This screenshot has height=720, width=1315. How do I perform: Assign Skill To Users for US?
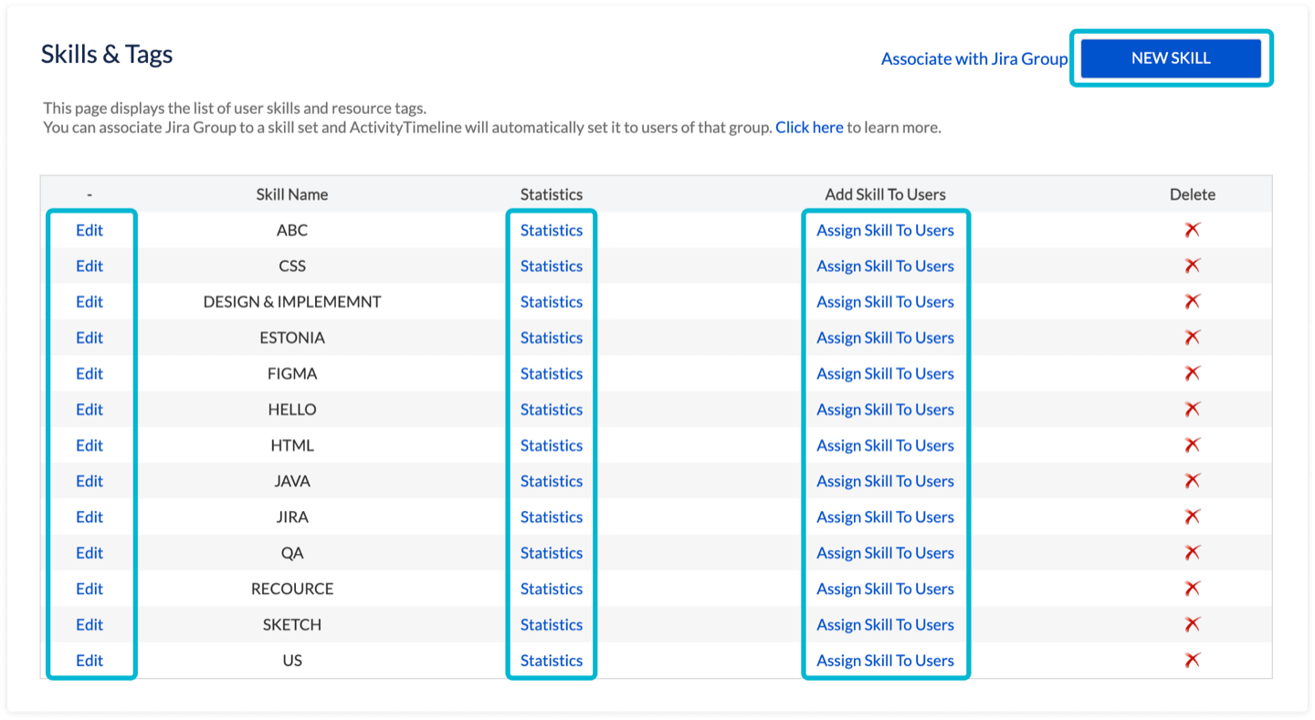[x=885, y=660]
